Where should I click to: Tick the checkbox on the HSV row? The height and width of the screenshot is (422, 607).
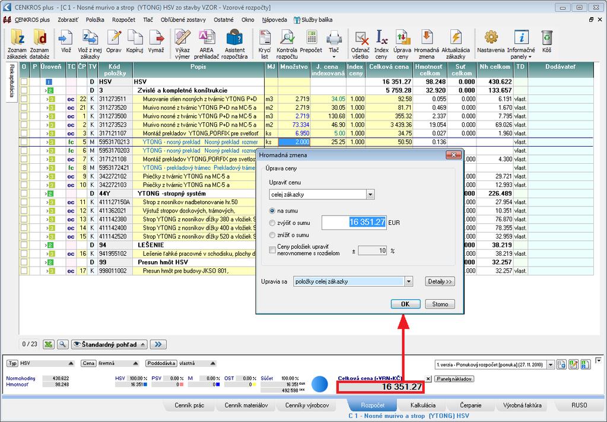pos(24,82)
